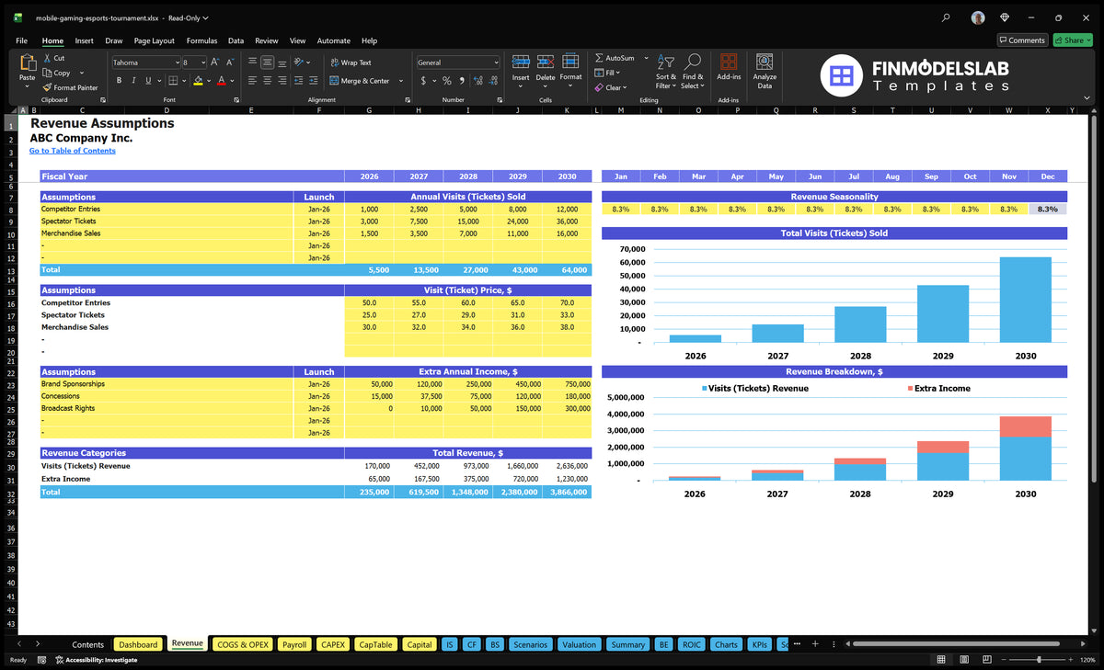Image resolution: width=1104 pixels, height=670 pixels.
Task: Apply comma style
Action: point(460,81)
